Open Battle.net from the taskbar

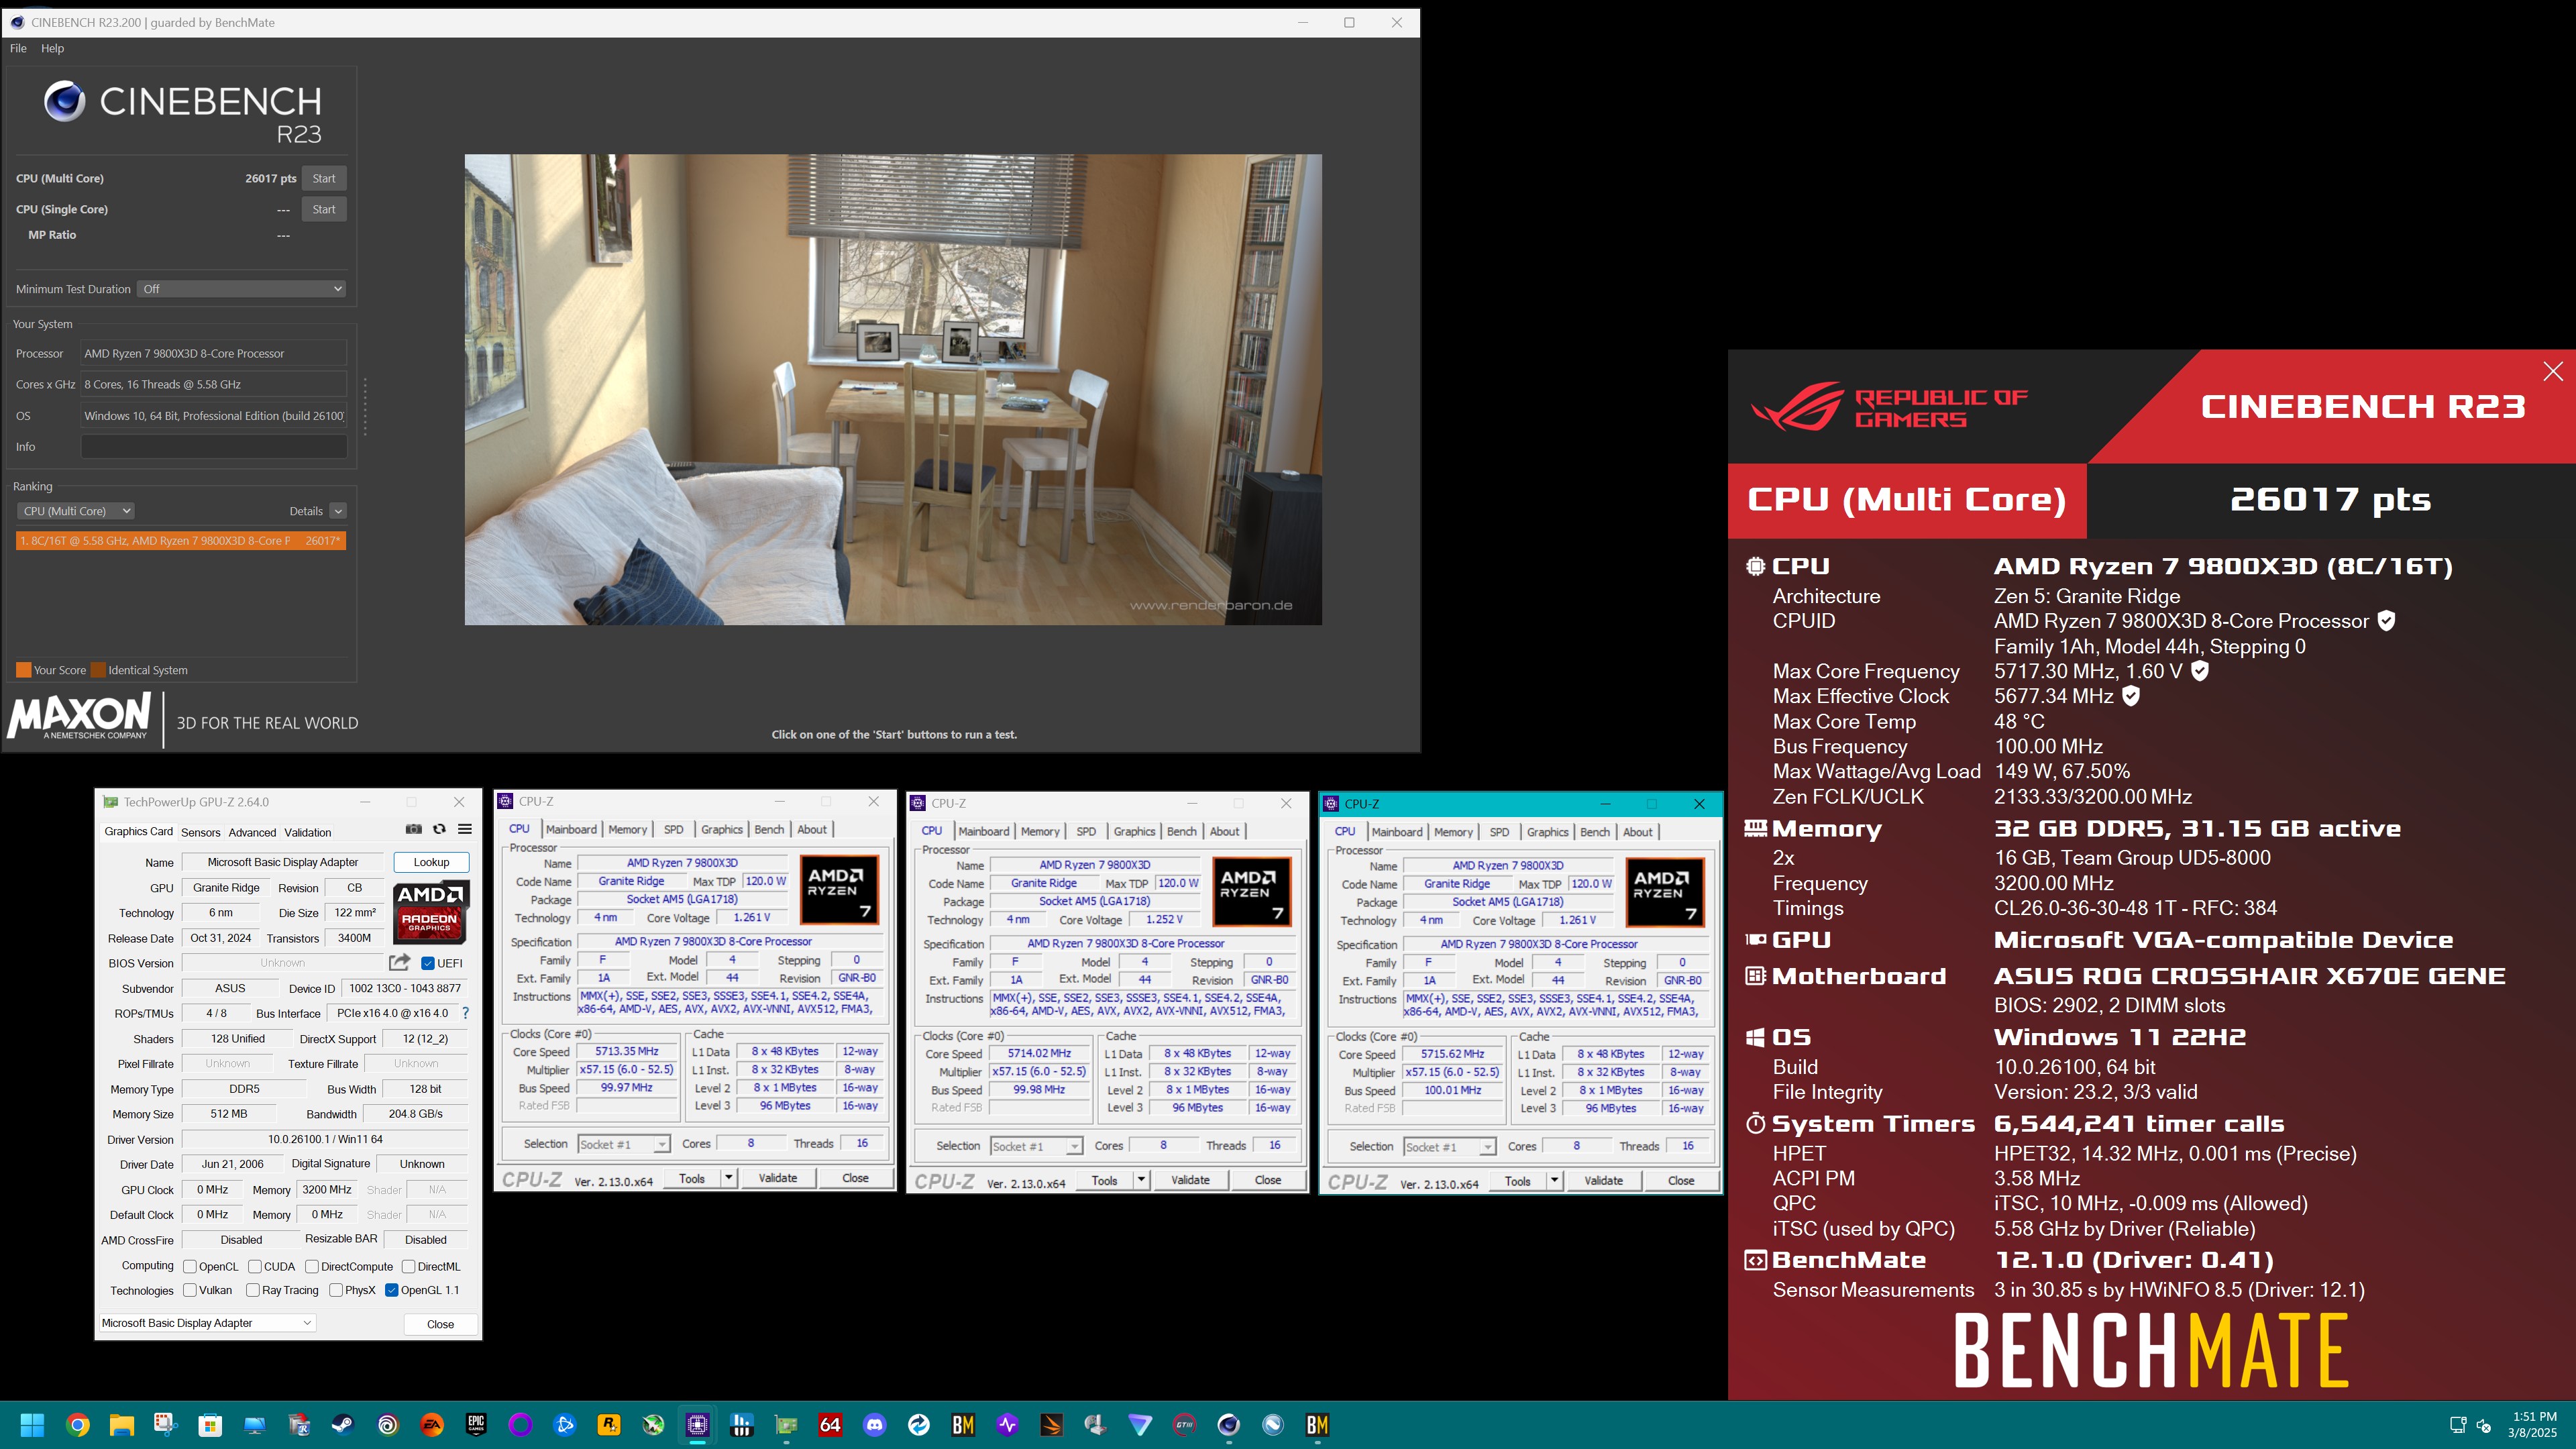tap(564, 1424)
